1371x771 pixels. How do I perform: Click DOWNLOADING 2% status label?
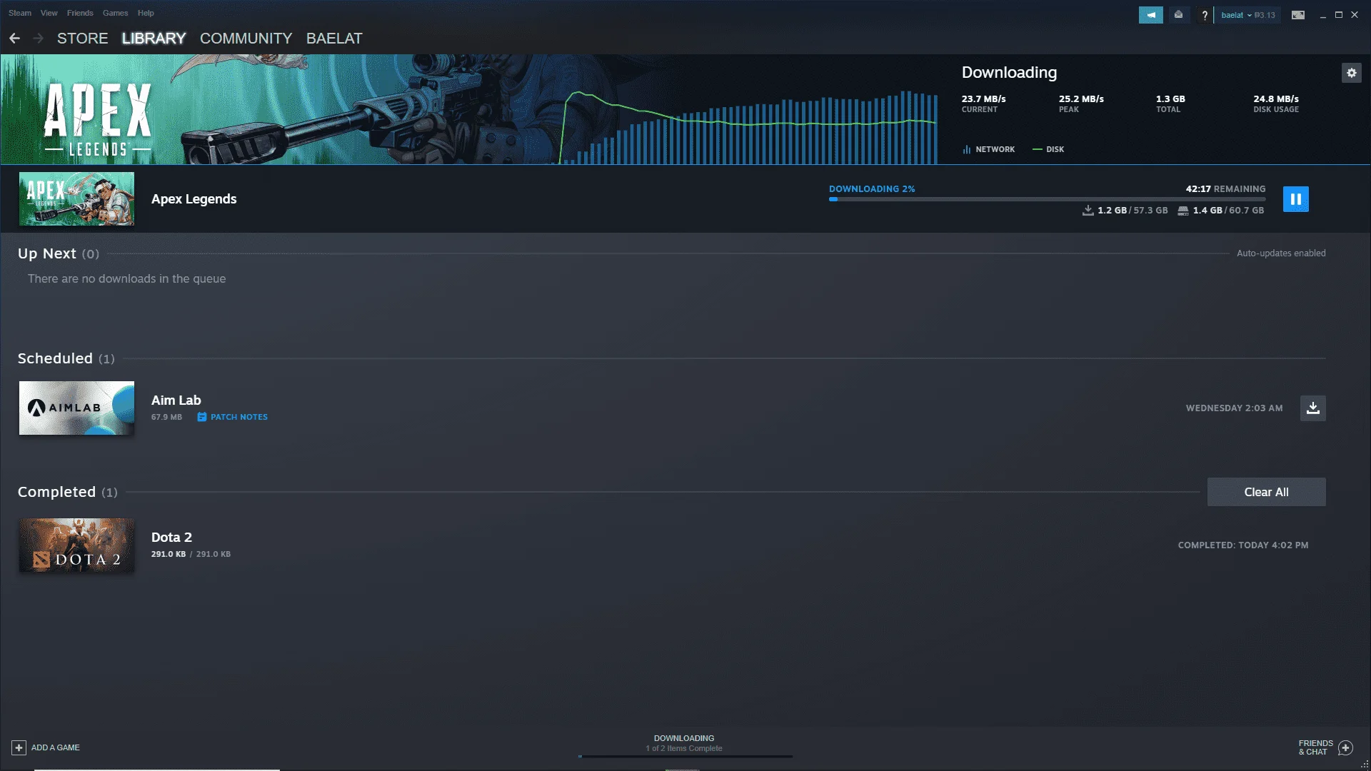(x=871, y=189)
